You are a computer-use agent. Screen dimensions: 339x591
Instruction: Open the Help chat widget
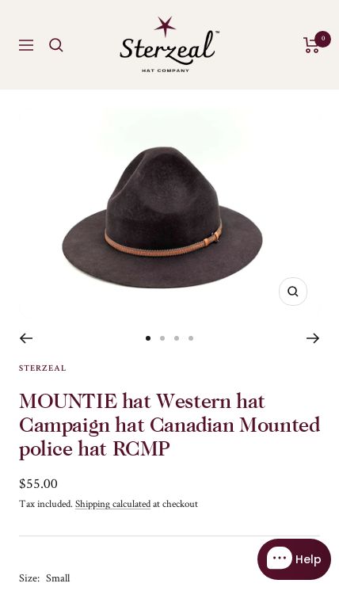(x=294, y=559)
